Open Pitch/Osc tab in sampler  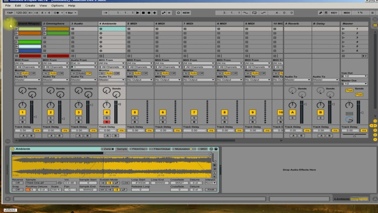[138, 149]
